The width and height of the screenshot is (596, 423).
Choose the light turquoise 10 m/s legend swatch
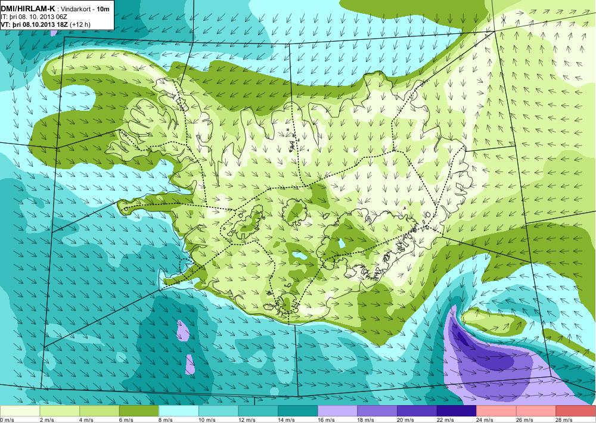click(x=218, y=411)
